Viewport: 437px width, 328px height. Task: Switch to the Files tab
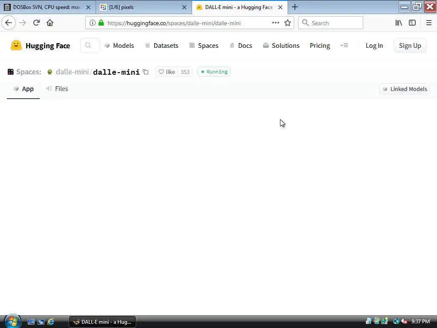click(x=57, y=89)
